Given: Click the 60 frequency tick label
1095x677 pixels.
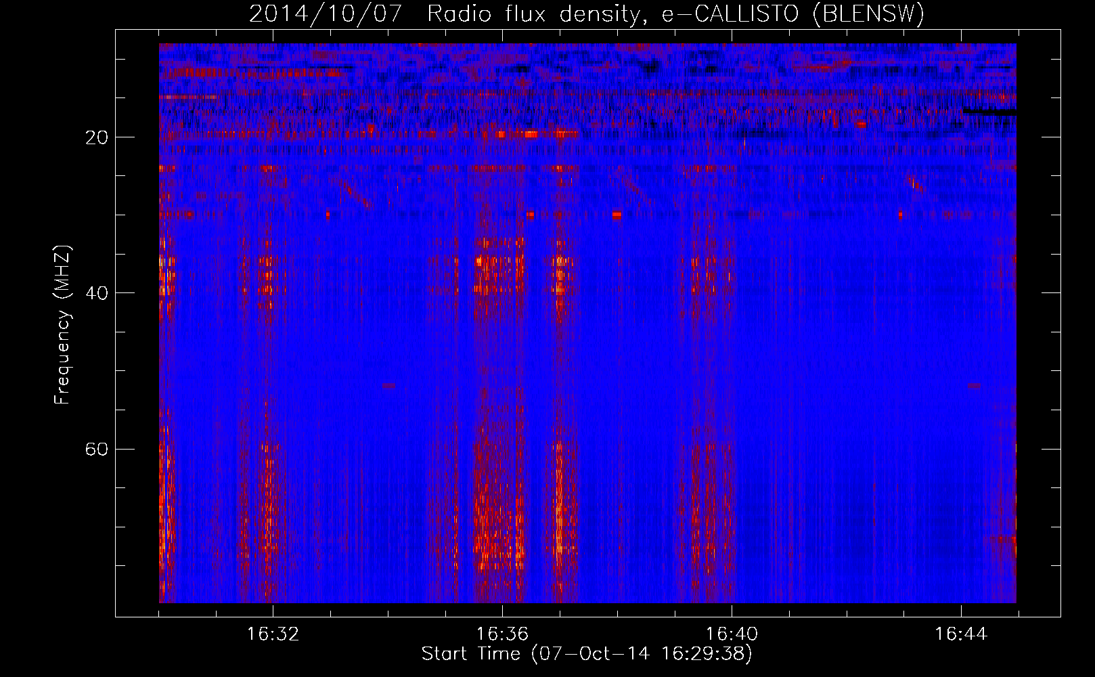Looking at the screenshot, I should pos(97,449).
